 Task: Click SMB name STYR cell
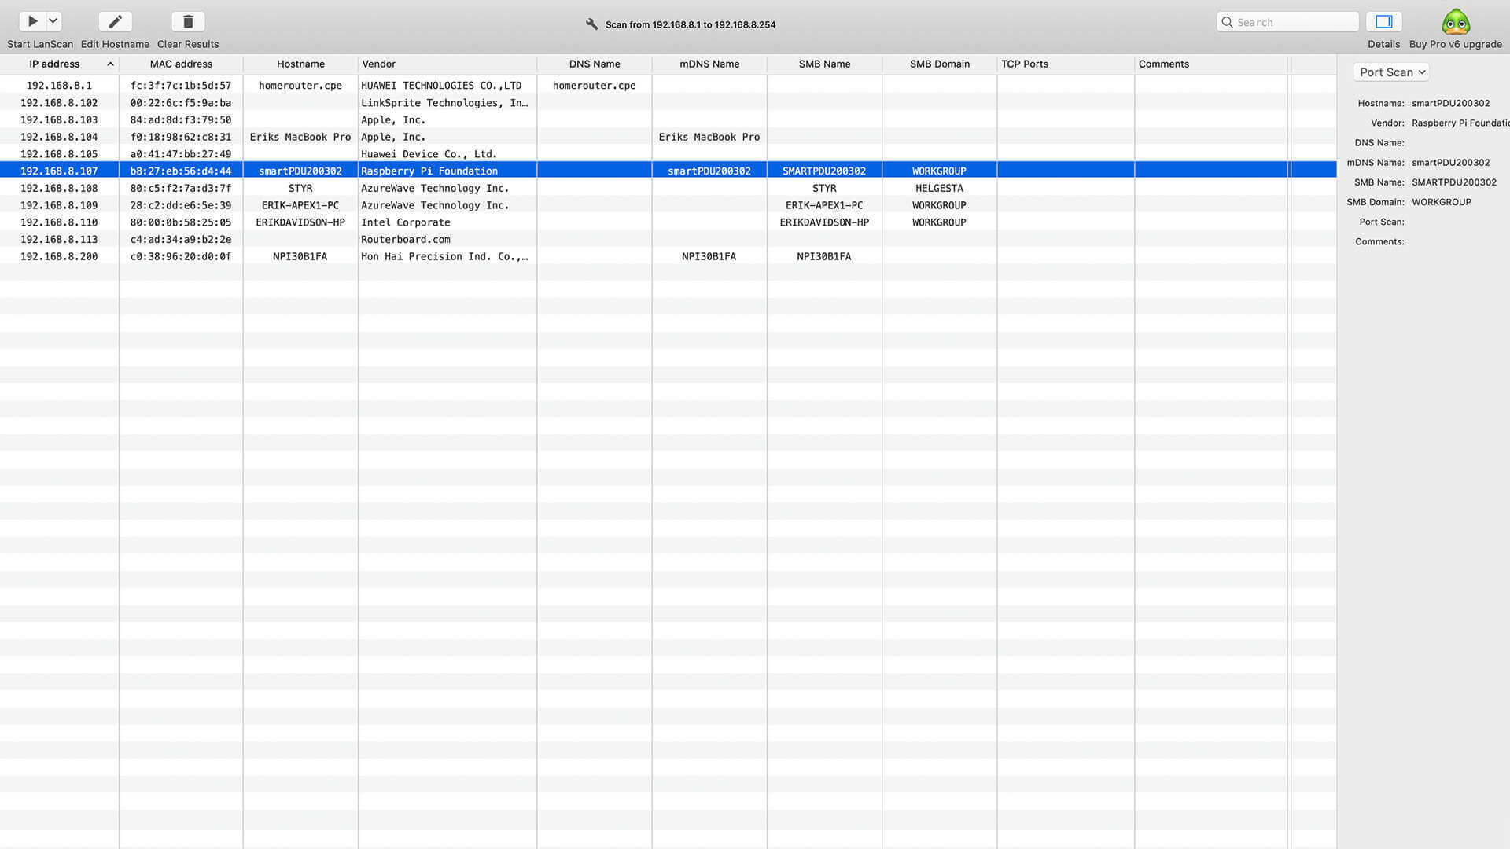point(824,188)
